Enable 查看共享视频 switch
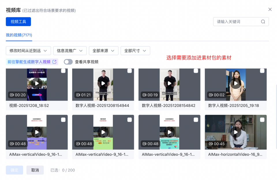The height and width of the screenshot is (180, 277). click(x=68, y=62)
